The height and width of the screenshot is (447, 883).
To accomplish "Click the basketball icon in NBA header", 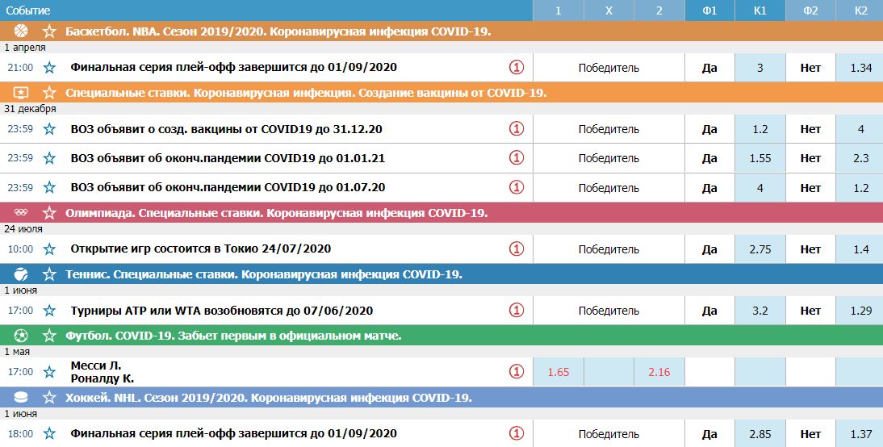I will 21,31.
